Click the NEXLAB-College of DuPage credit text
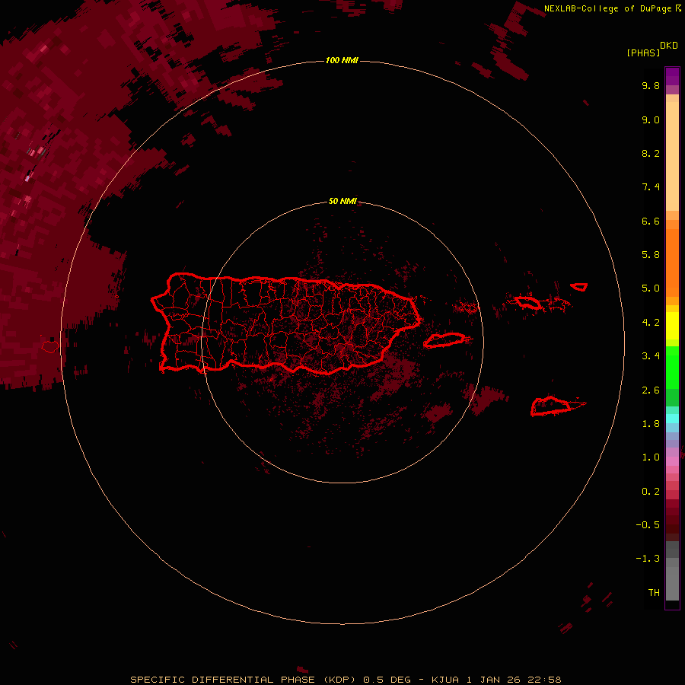This screenshot has height=685, width=685. [607, 8]
